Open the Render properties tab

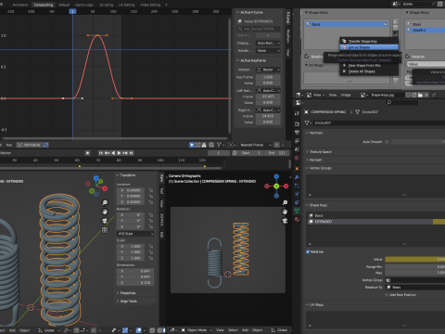[297, 124]
